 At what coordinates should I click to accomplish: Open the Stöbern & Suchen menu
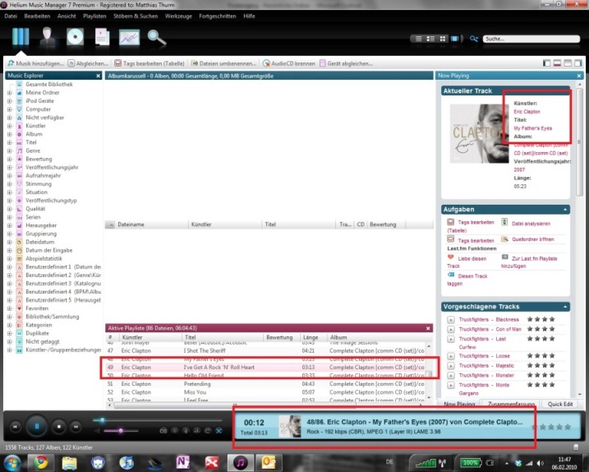136,16
